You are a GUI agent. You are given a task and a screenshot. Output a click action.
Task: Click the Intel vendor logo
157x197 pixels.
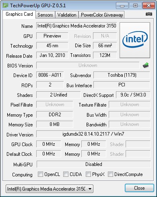135,40
